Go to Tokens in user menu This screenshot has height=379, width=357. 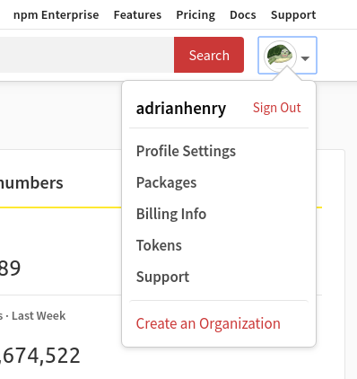coord(159,245)
